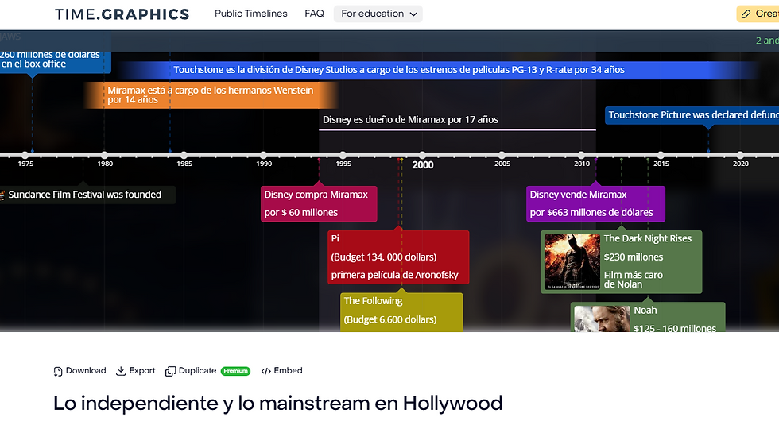Screen dimensions: 779x421
Task: Open 'Touchstone Picture was declared defunct' event
Action: click(692, 115)
